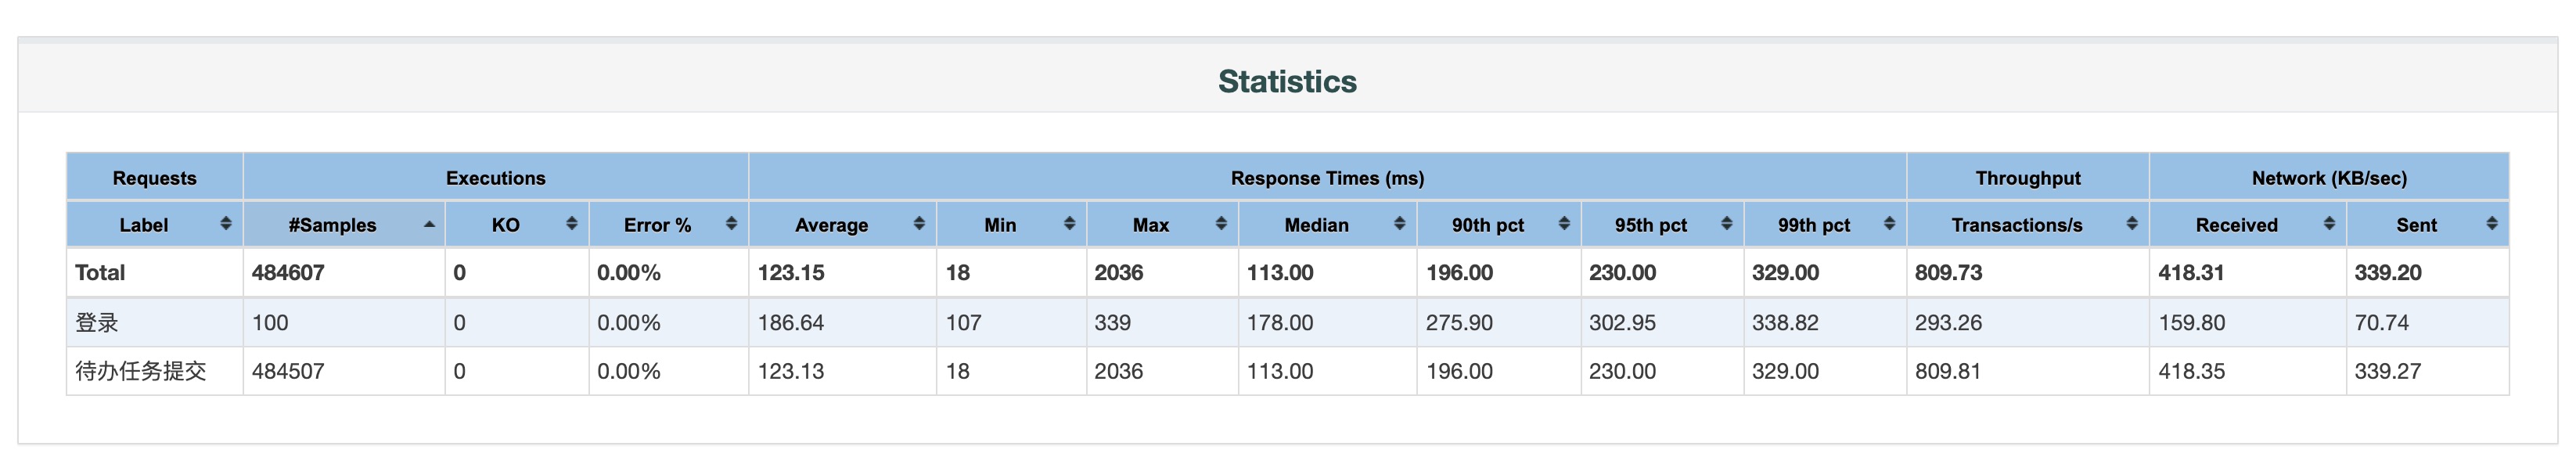Sort by Sent using its arrow icon
Viewport: 2576px width, 457px height.
(x=2492, y=224)
